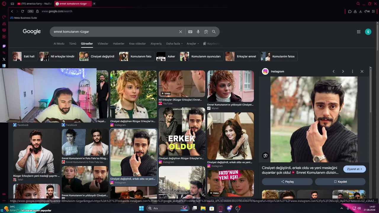Open the ERKEK OLDU! image result
The height and width of the screenshot is (213, 379).
[182, 132]
